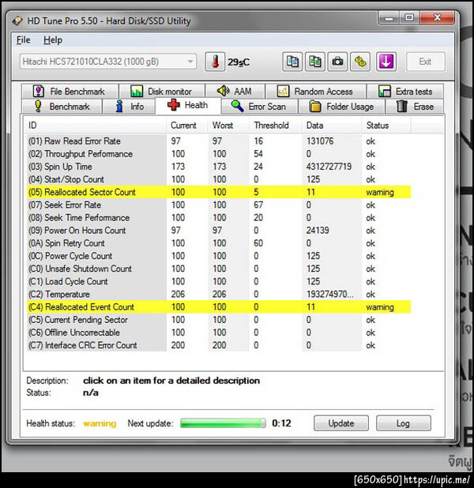Click the copy screenshot to clipboard icon
Image resolution: width=474 pixels, height=488 pixels.
point(315,62)
